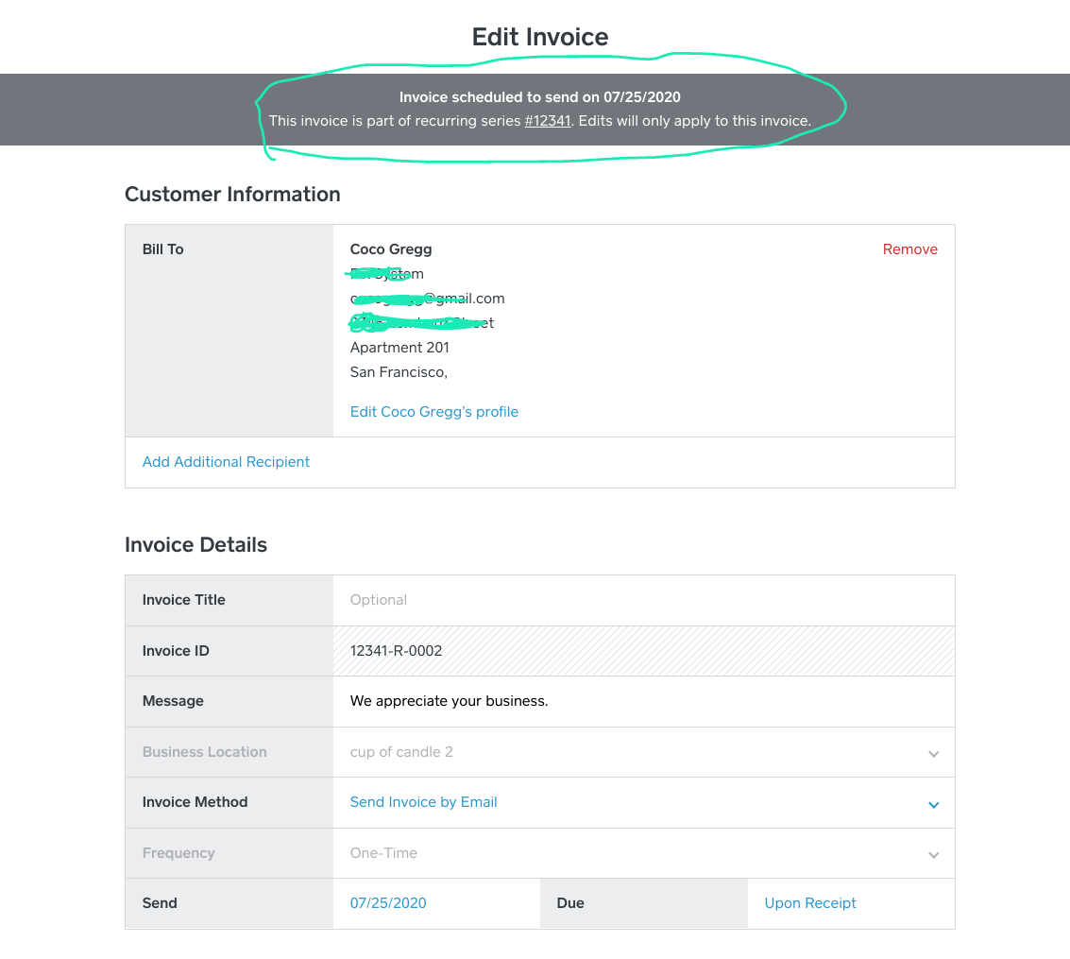
Task: Click Add Additional Recipient
Action: [226, 462]
